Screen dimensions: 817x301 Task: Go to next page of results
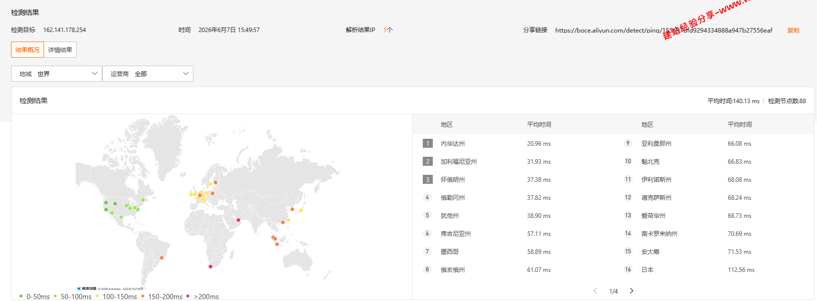pos(631,291)
